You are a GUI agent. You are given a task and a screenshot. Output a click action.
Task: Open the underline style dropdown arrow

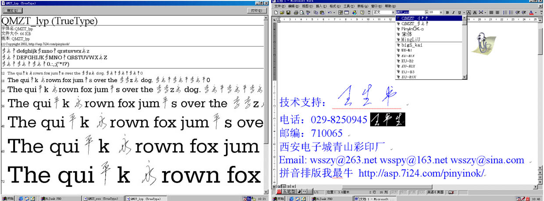(464, 12)
